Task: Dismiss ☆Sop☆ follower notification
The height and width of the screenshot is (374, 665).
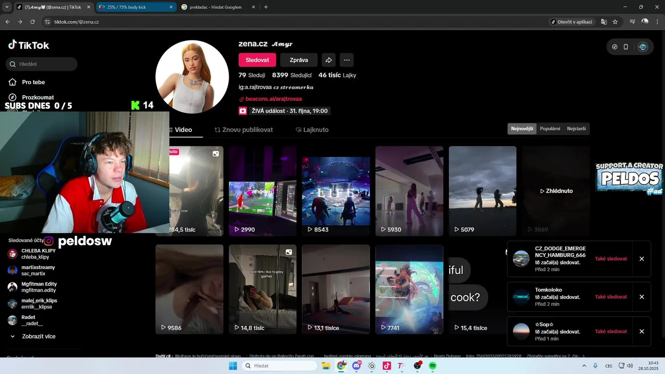Action: click(642, 331)
